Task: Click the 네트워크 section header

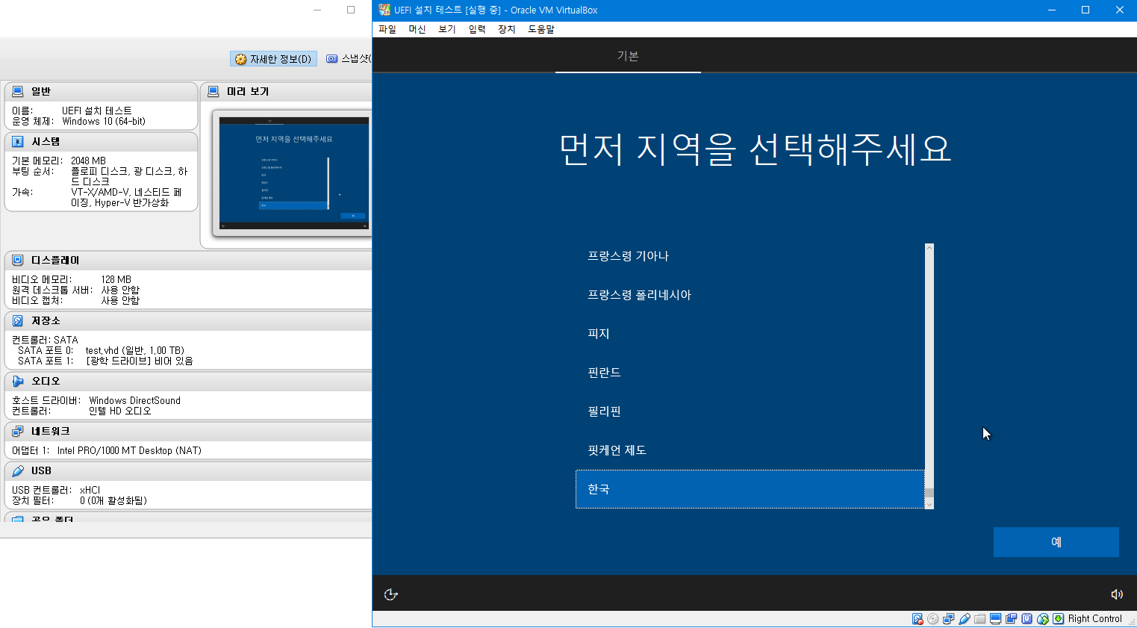Action: [x=188, y=431]
